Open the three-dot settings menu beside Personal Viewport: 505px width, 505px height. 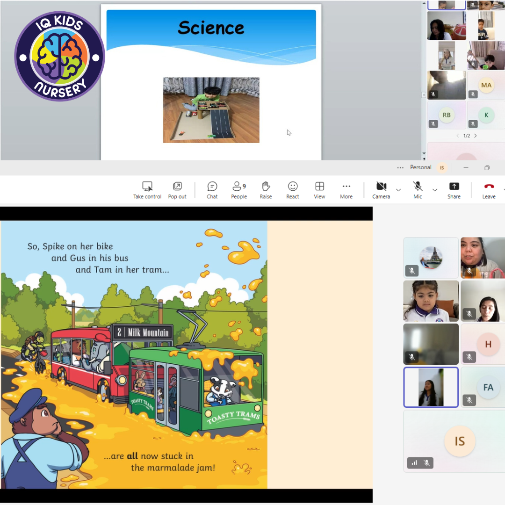pos(400,167)
